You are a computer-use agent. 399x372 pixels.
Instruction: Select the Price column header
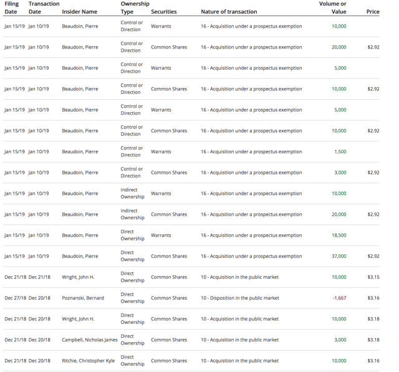(373, 12)
